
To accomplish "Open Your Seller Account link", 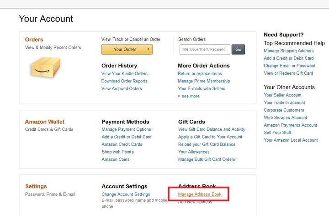I will [282, 95].
